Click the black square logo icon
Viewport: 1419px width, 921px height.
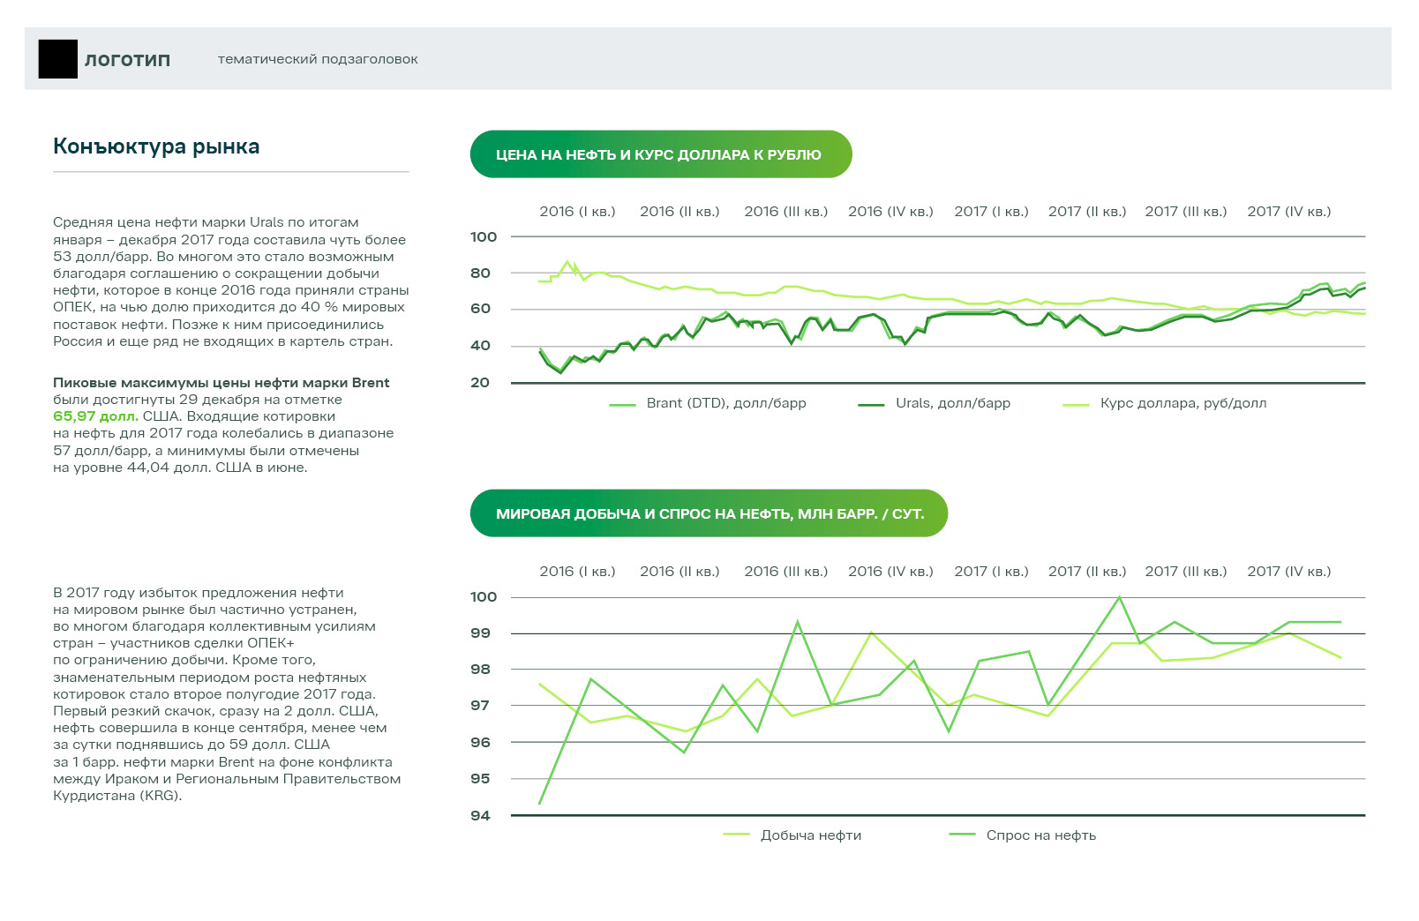[58, 59]
